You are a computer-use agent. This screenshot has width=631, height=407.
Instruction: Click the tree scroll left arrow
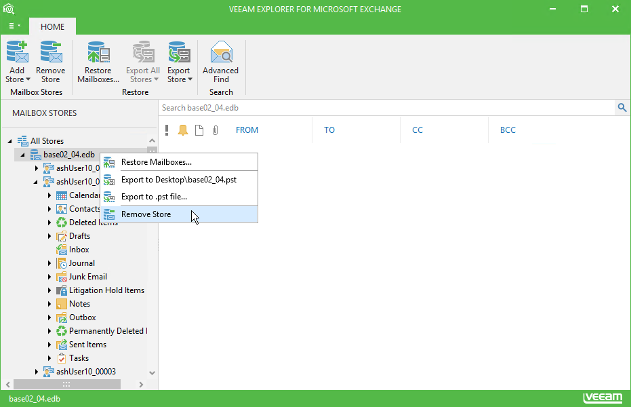click(8, 385)
